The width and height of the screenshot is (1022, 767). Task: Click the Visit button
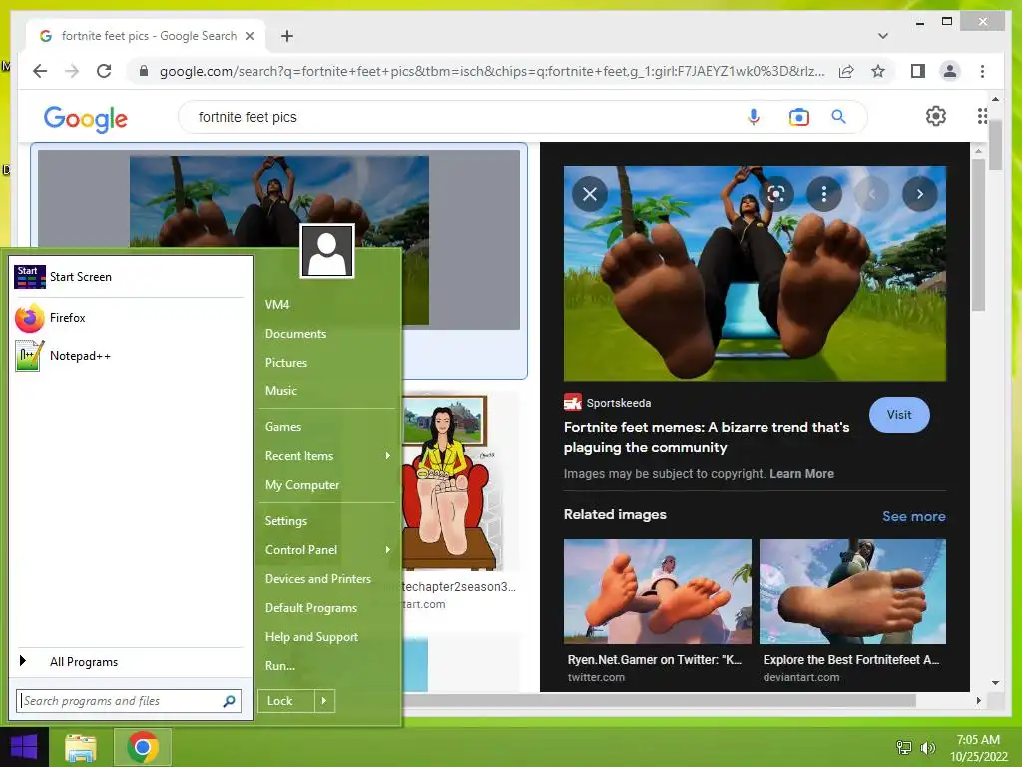coord(899,415)
